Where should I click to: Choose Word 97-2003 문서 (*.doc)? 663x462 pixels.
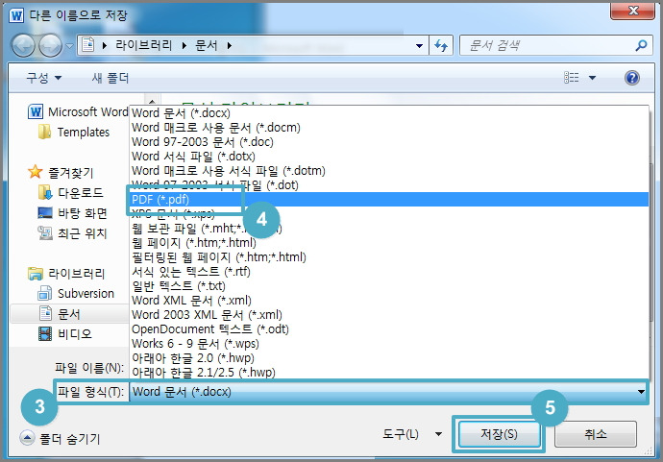388,141
